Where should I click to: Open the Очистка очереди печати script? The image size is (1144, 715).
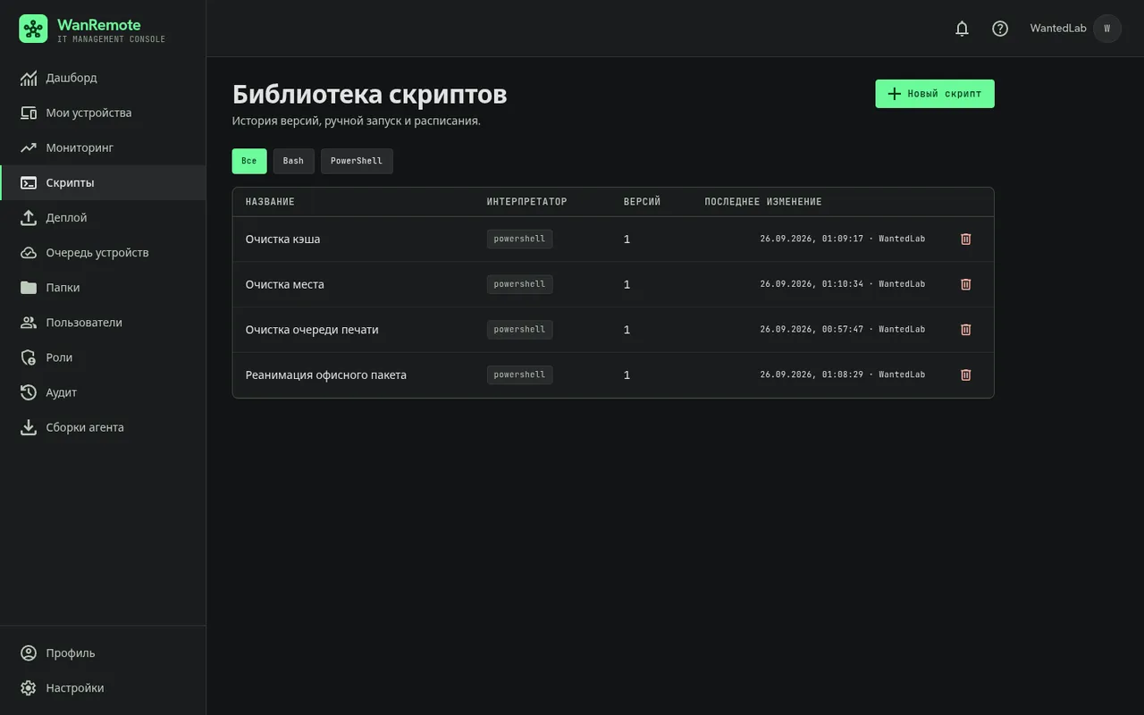[312, 330]
